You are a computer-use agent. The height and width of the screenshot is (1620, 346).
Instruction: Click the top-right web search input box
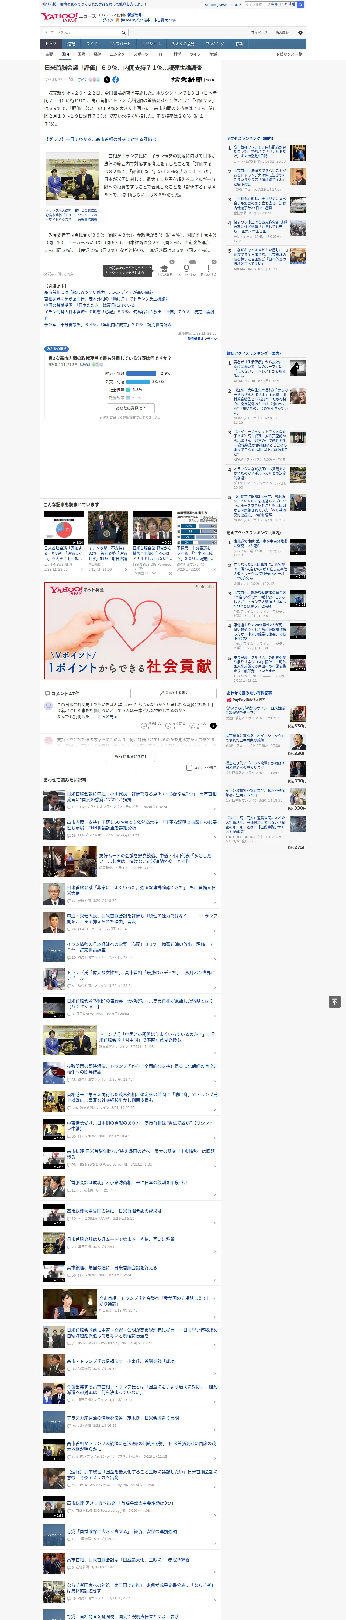[255, 4]
